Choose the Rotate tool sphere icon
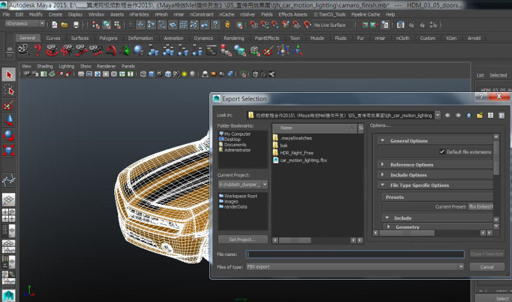The width and height of the screenshot is (512, 302). coord(9,135)
